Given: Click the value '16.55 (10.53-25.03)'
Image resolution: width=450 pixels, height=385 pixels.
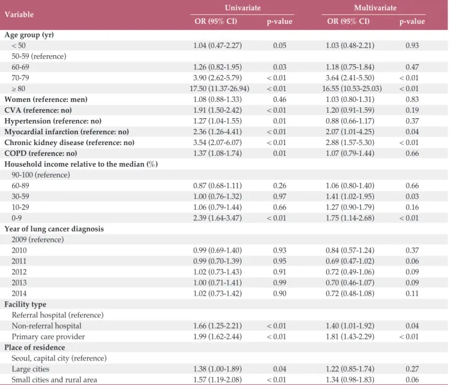Looking at the screenshot, I should click(352, 89).
